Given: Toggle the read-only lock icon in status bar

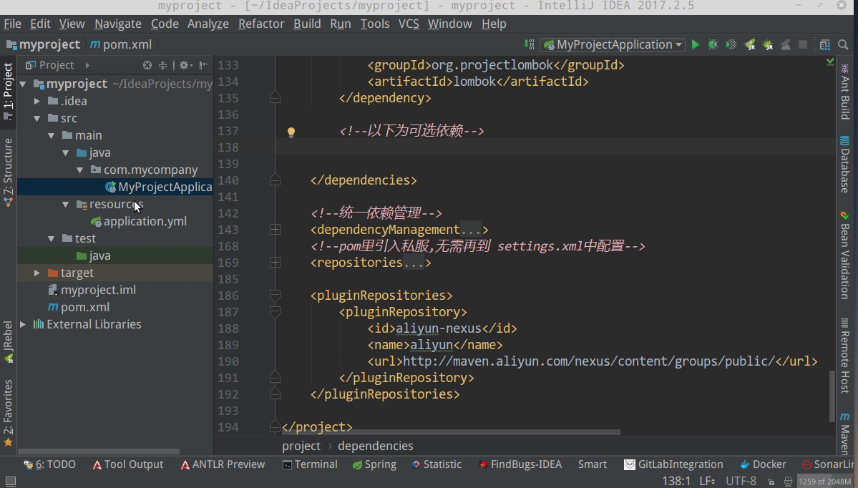Looking at the screenshot, I should pyautogui.click(x=771, y=482).
